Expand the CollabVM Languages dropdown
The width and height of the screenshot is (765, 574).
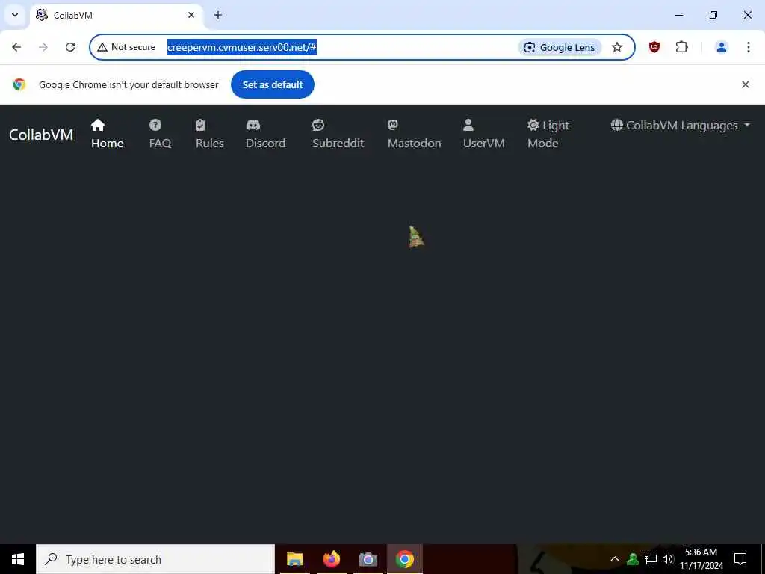(x=680, y=126)
